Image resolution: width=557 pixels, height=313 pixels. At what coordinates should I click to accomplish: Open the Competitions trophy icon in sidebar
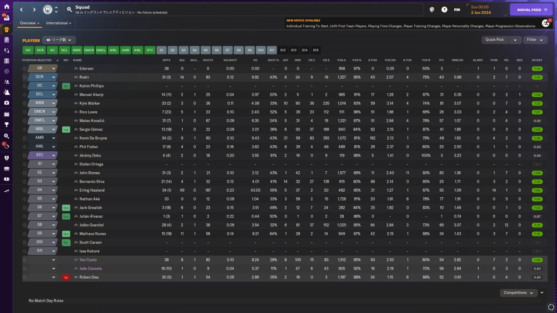(x=7, y=125)
